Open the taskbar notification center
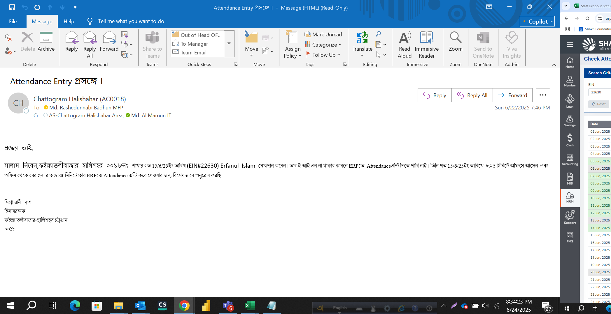611x314 pixels. click(x=547, y=306)
